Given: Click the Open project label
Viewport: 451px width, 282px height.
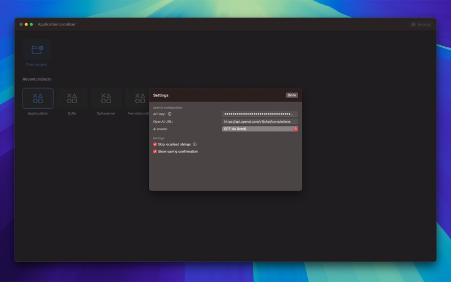Looking at the screenshot, I should tap(37, 64).
